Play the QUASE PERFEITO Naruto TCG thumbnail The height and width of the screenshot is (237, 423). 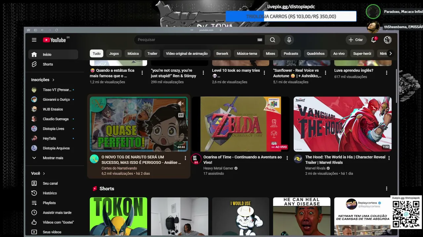[139, 124]
